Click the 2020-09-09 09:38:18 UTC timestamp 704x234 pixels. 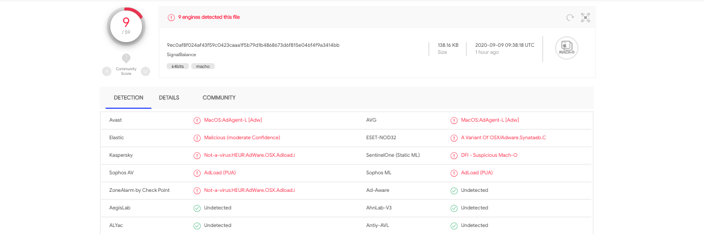point(505,45)
